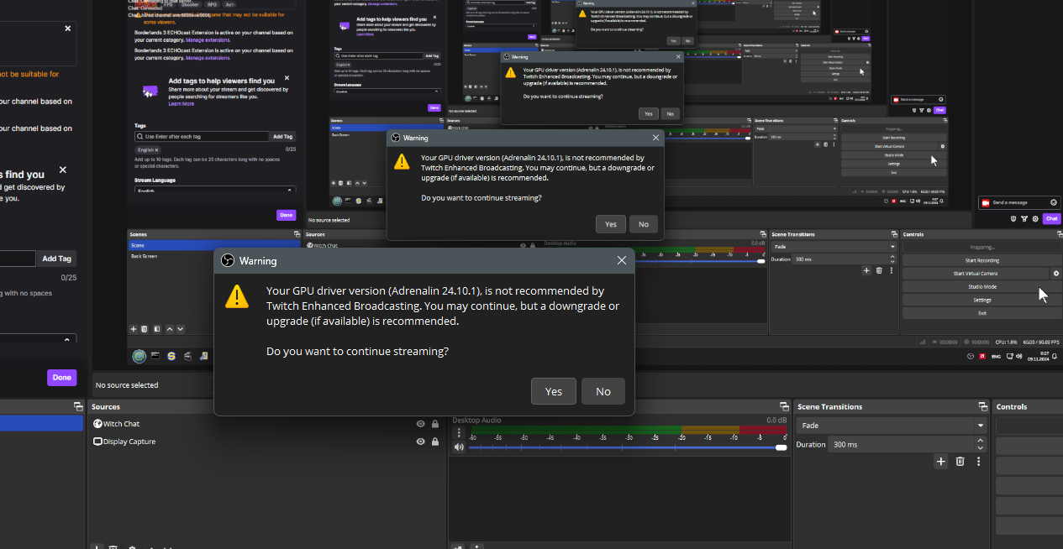This screenshot has width=1063, height=549.
Task: Hide Witch Chat source with its eye icon
Action: [420, 424]
